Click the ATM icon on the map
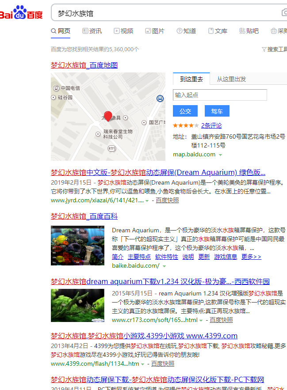The width and height of the screenshot is (287, 390). 111,148
